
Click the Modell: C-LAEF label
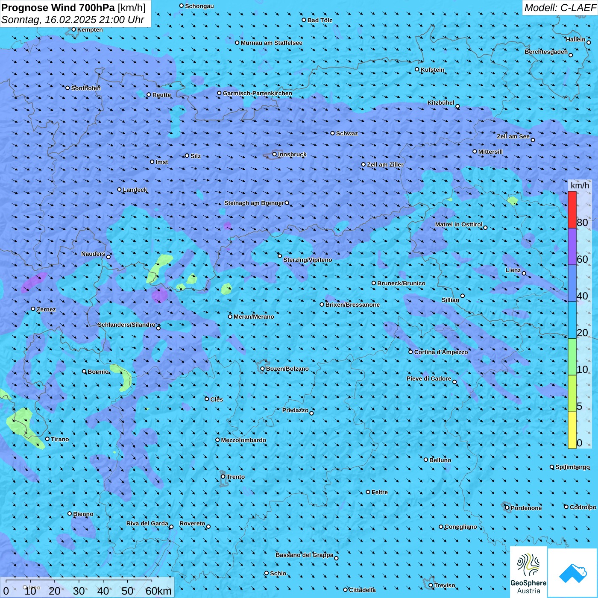[560, 8]
